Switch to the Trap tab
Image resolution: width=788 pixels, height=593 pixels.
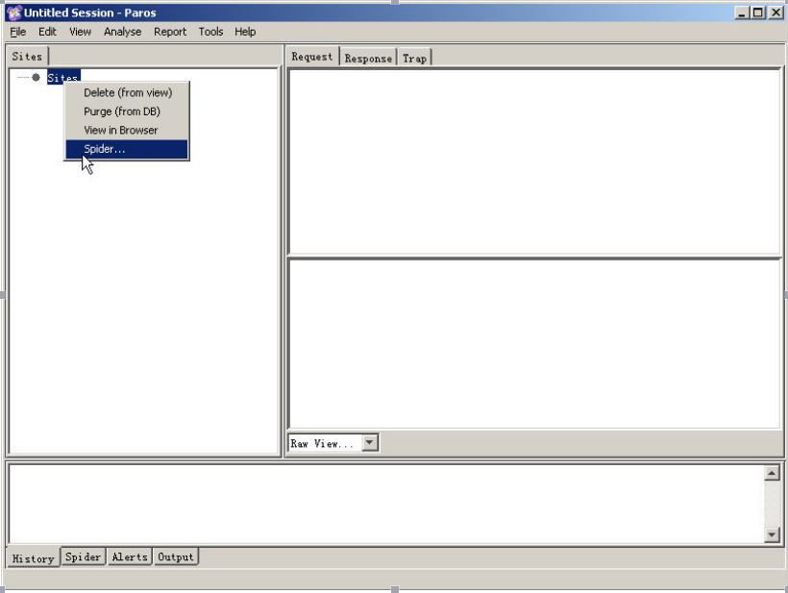[414, 58]
